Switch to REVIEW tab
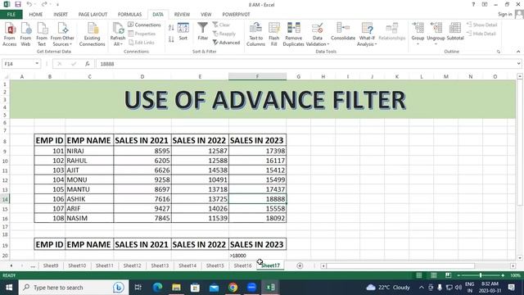This screenshot has width=524, height=295. pos(182,15)
